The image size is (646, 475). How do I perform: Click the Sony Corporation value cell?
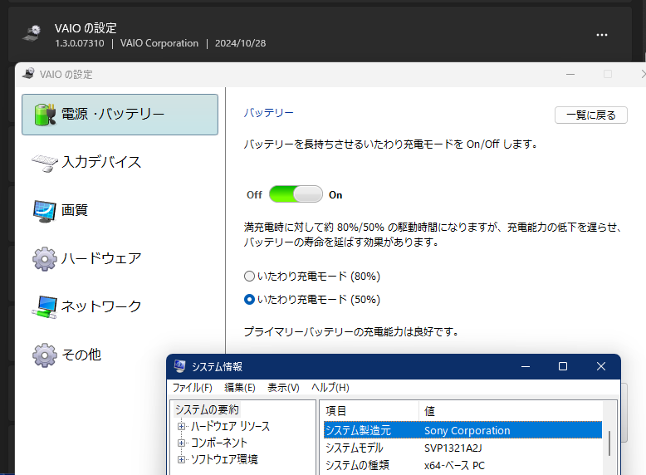tap(467, 430)
